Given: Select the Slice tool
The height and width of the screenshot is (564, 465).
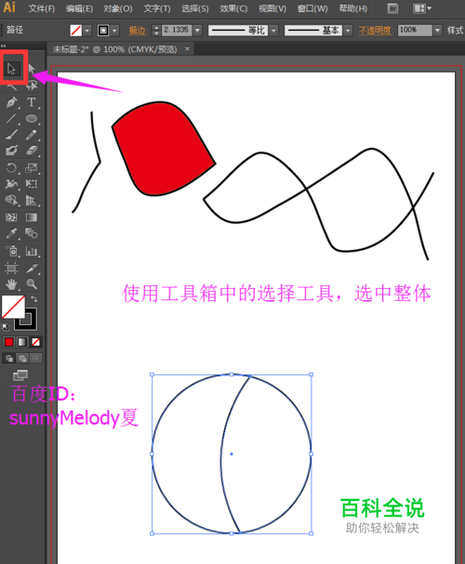Looking at the screenshot, I should 32,268.
